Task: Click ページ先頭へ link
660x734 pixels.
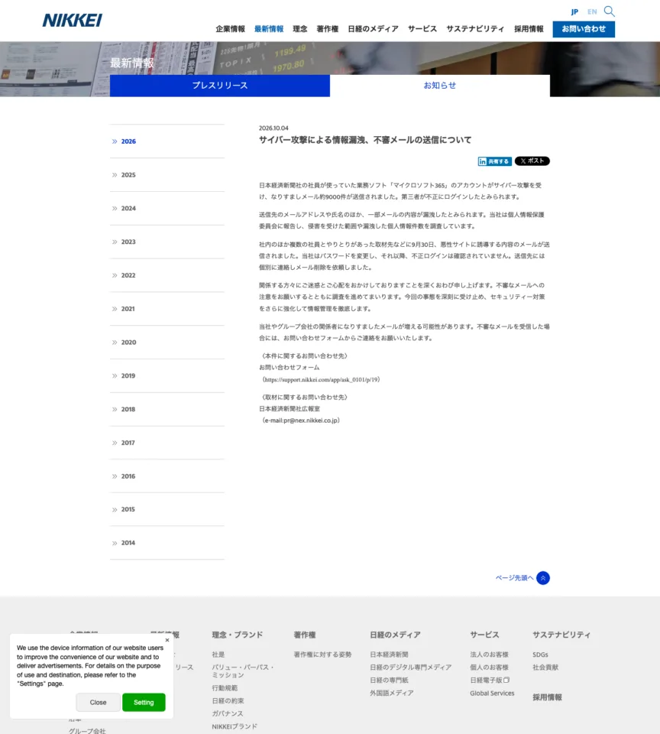Action: pos(514,578)
